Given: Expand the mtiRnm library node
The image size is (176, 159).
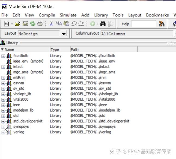Looking at the screenshot, I should tap(3, 78).
